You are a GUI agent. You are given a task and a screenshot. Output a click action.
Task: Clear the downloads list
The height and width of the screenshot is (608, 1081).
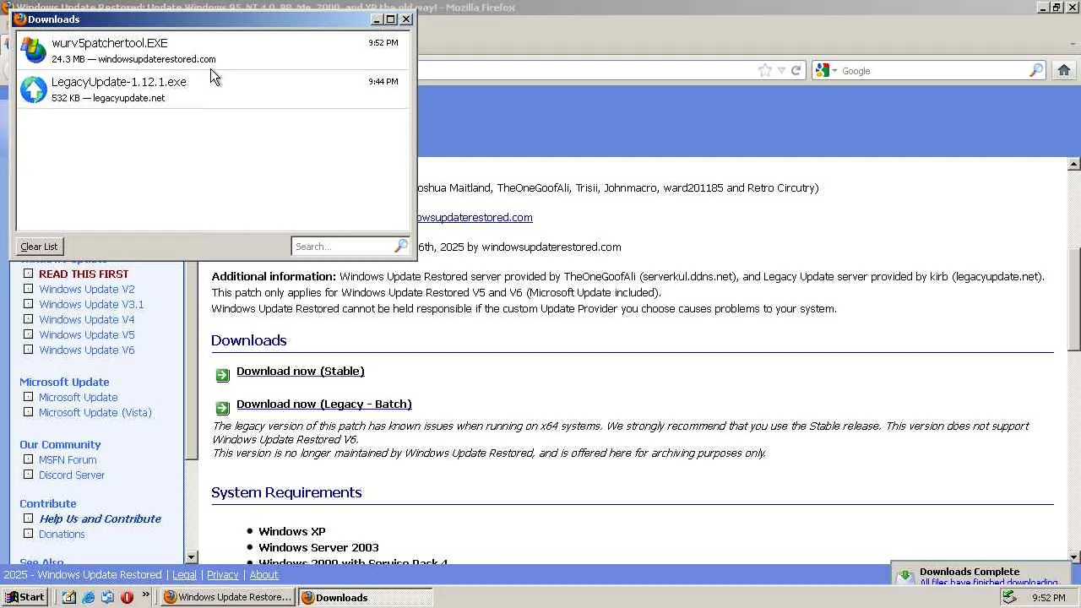(39, 247)
